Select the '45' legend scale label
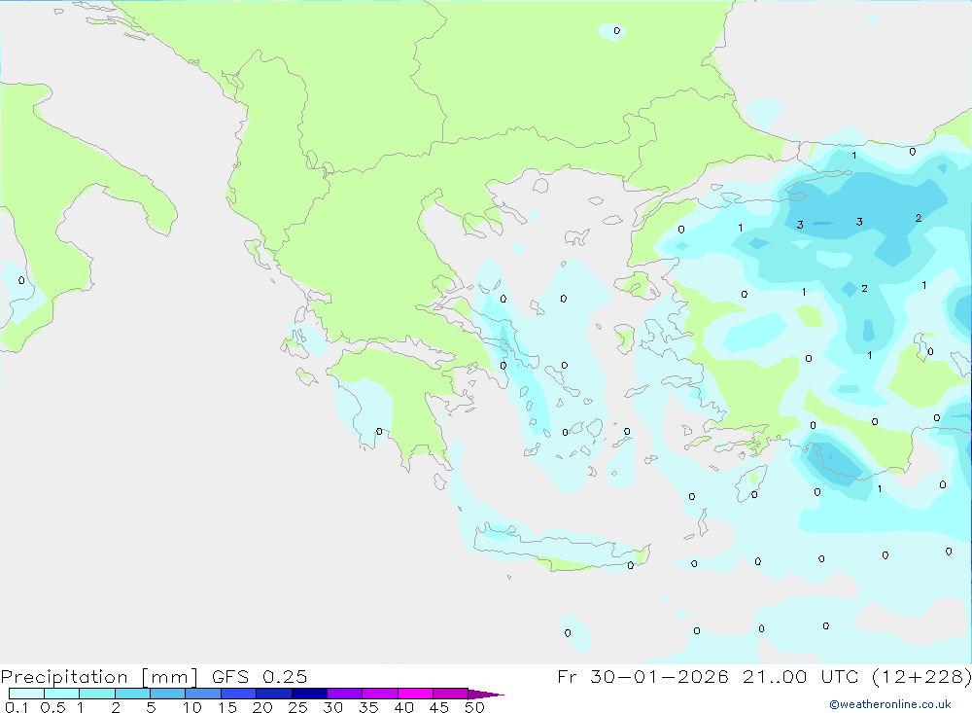972x713 pixels. pos(439,707)
